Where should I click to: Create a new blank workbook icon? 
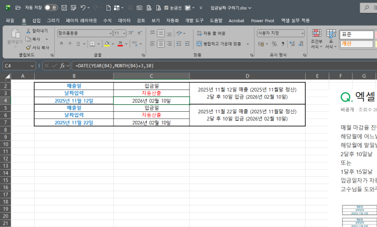(x=109, y=8)
